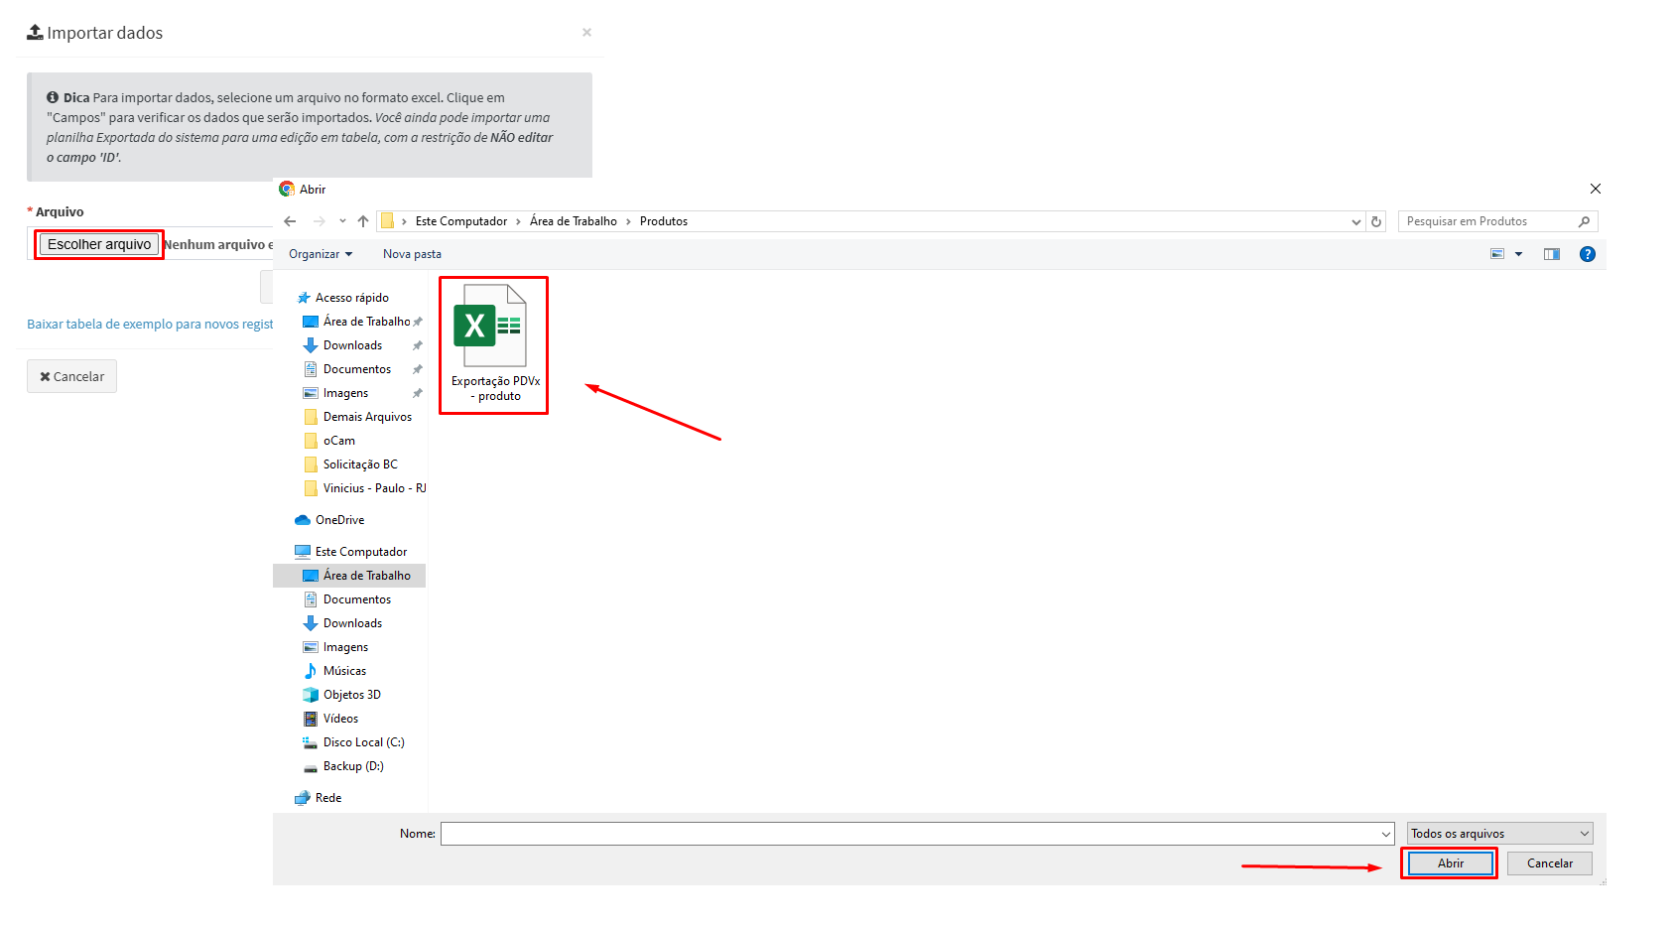
Task: Open the file dialog help icon
Action: [x=1588, y=254]
